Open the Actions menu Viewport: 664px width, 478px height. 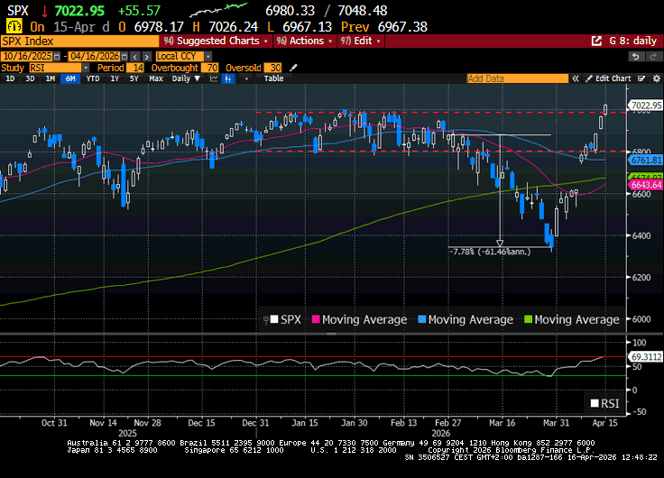(306, 41)
